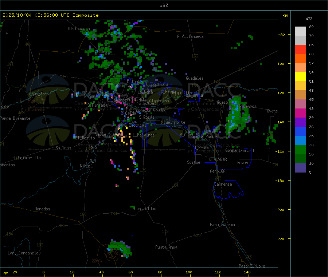Click the lightest gray 70-80 dBZ legend swatch
Image resolution: width=328 pixels, height=277 pixels.
coord(300,31)
